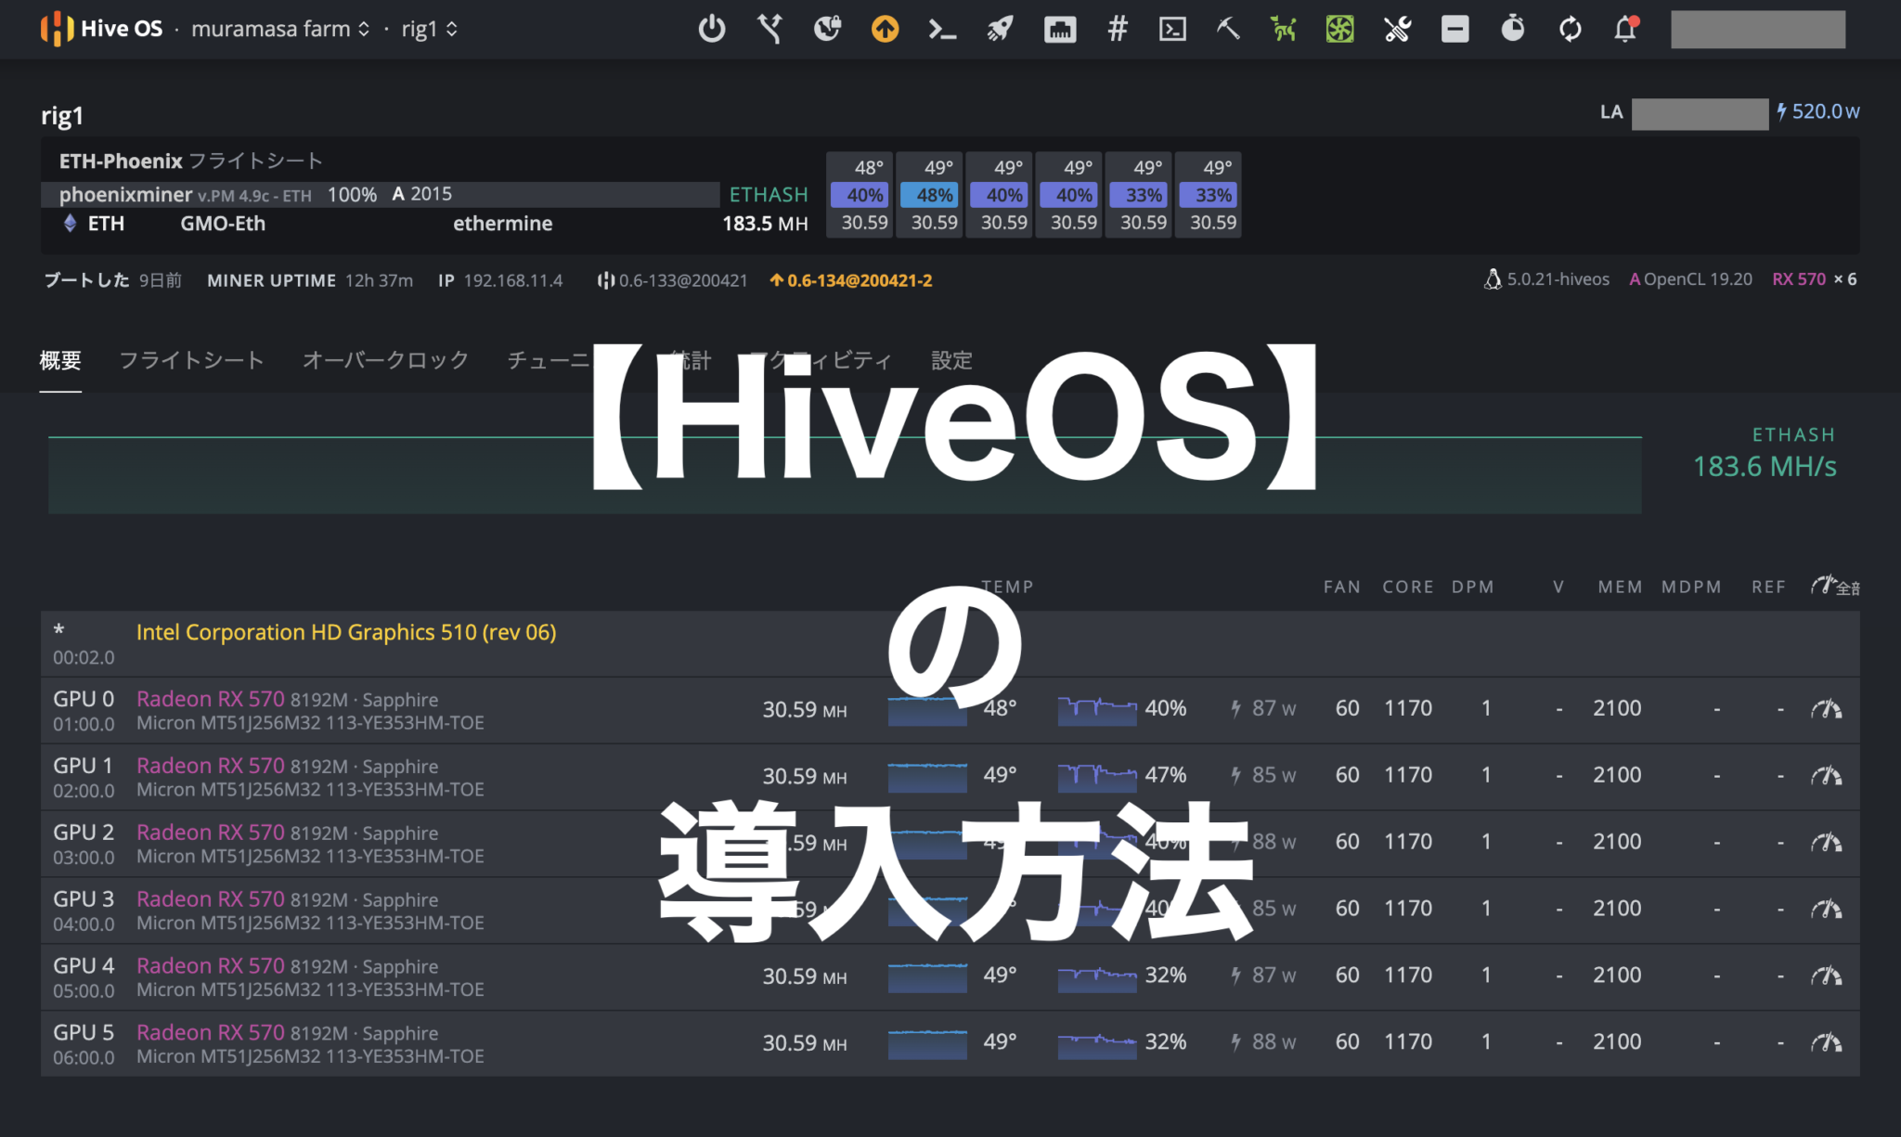Click the pause/stop miner icon in toolbar
Screen dimensions: 1901x1137
[x=1455, y=29]
